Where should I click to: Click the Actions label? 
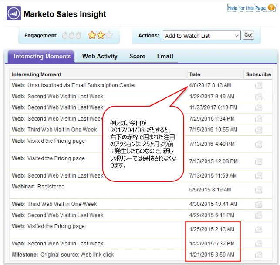pyautogui.click(x=148, y=36)
